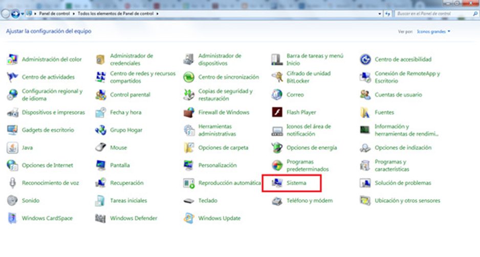
Task: Click the Back navigation button
Action: 6,14
